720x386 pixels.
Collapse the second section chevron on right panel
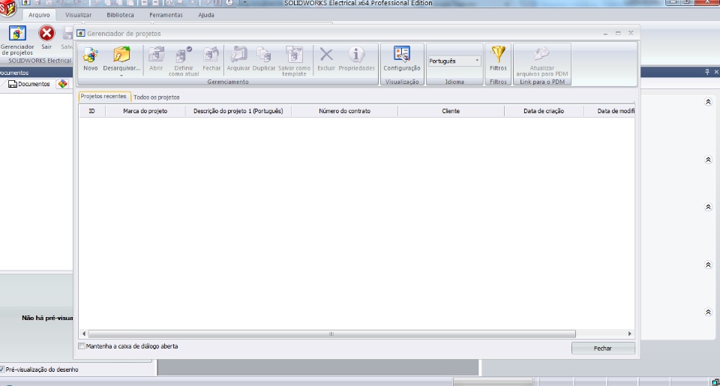click(708, 160)
